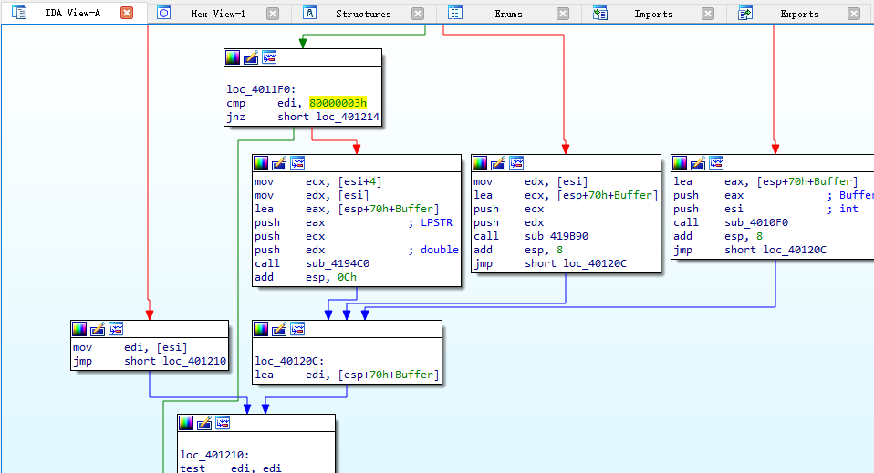Select the Enums tab
874x473 pixels.
click(508, 14)
